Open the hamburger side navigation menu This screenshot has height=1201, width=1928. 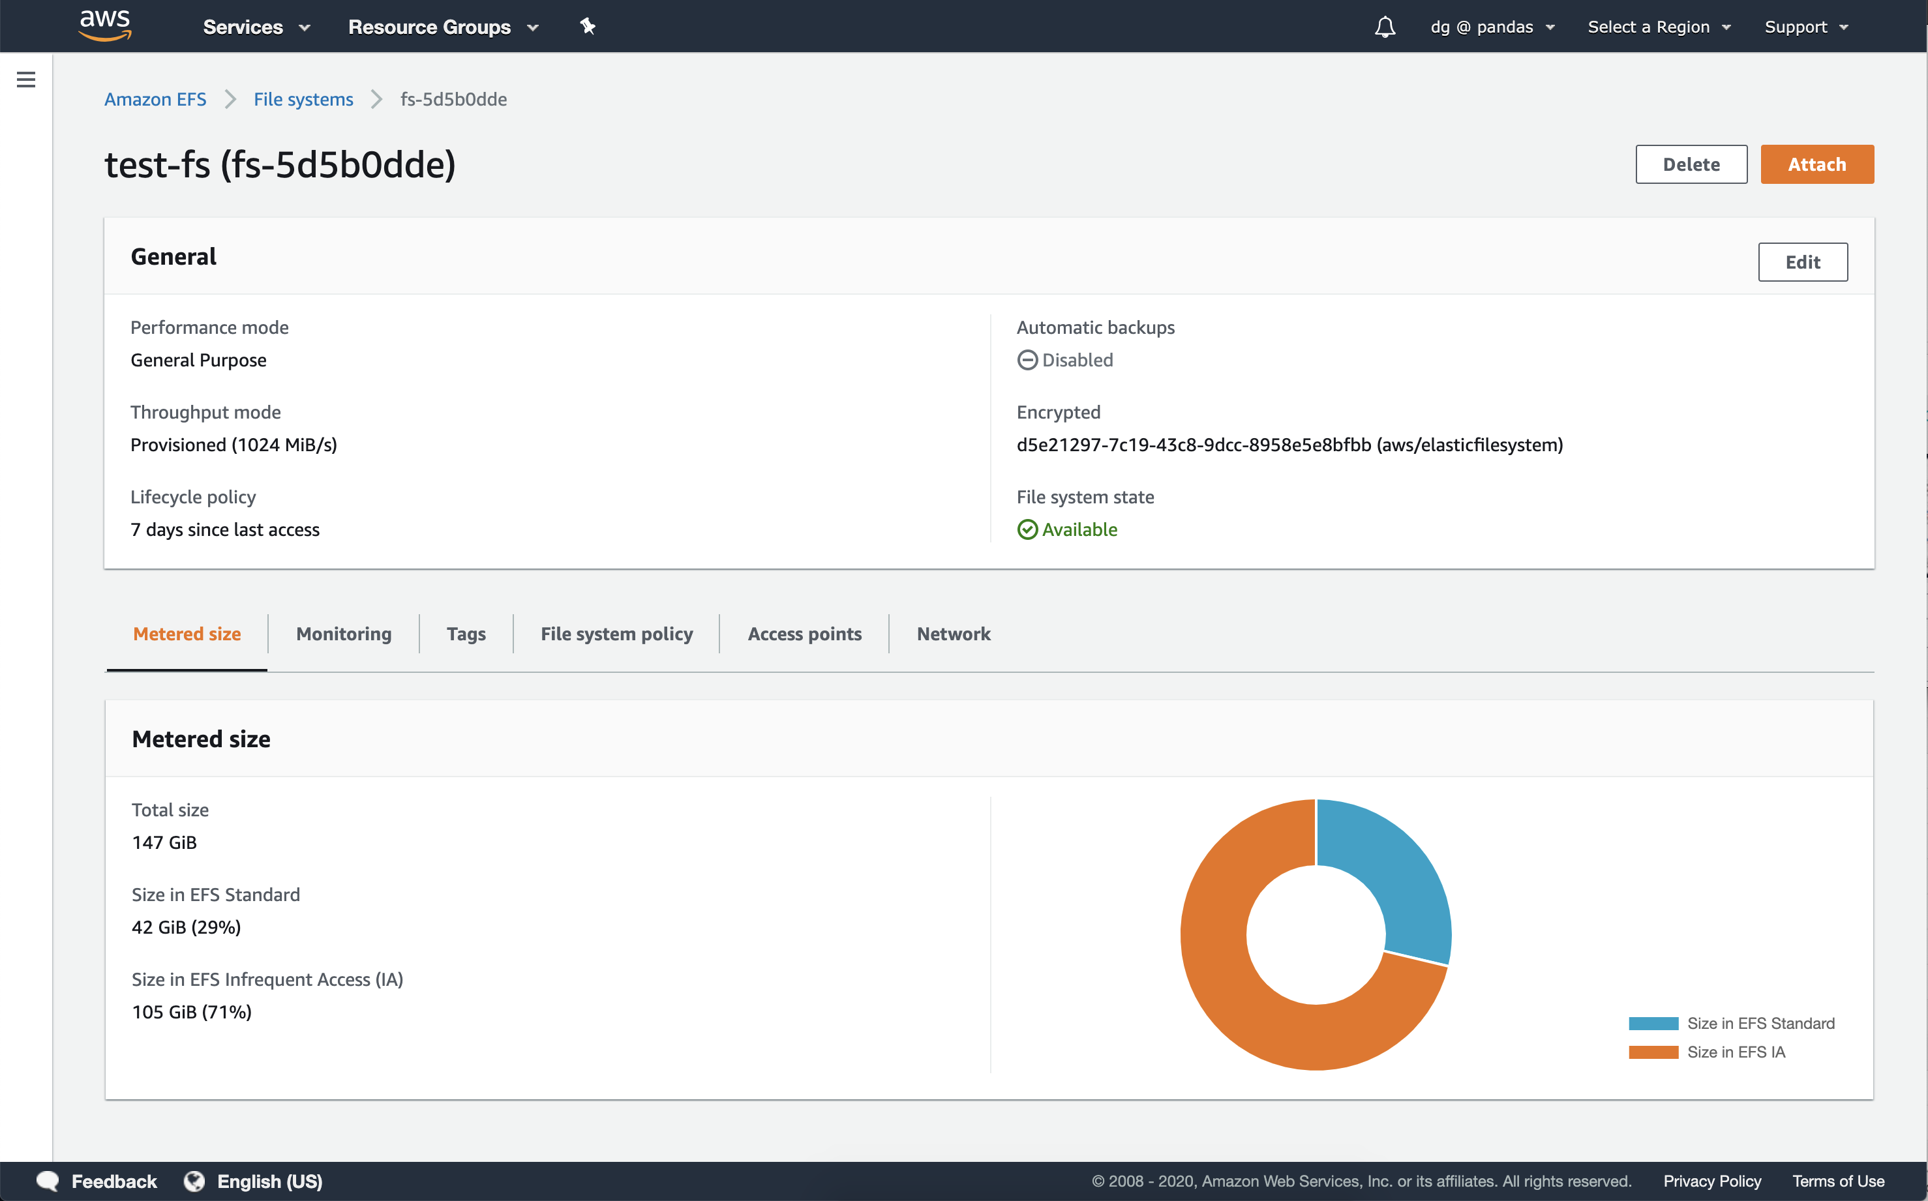[25, 80]
